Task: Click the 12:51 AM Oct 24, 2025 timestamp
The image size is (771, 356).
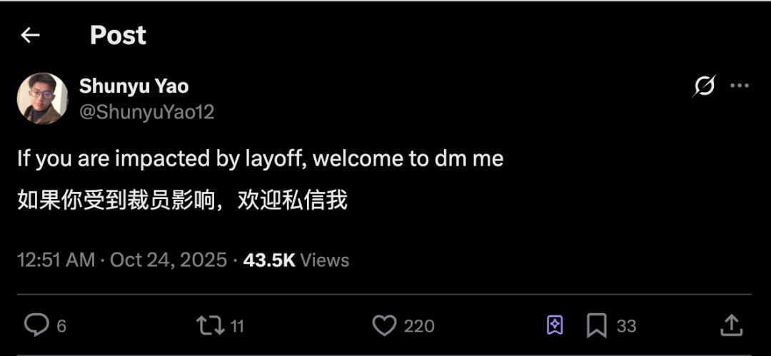Action: [123, 260]
